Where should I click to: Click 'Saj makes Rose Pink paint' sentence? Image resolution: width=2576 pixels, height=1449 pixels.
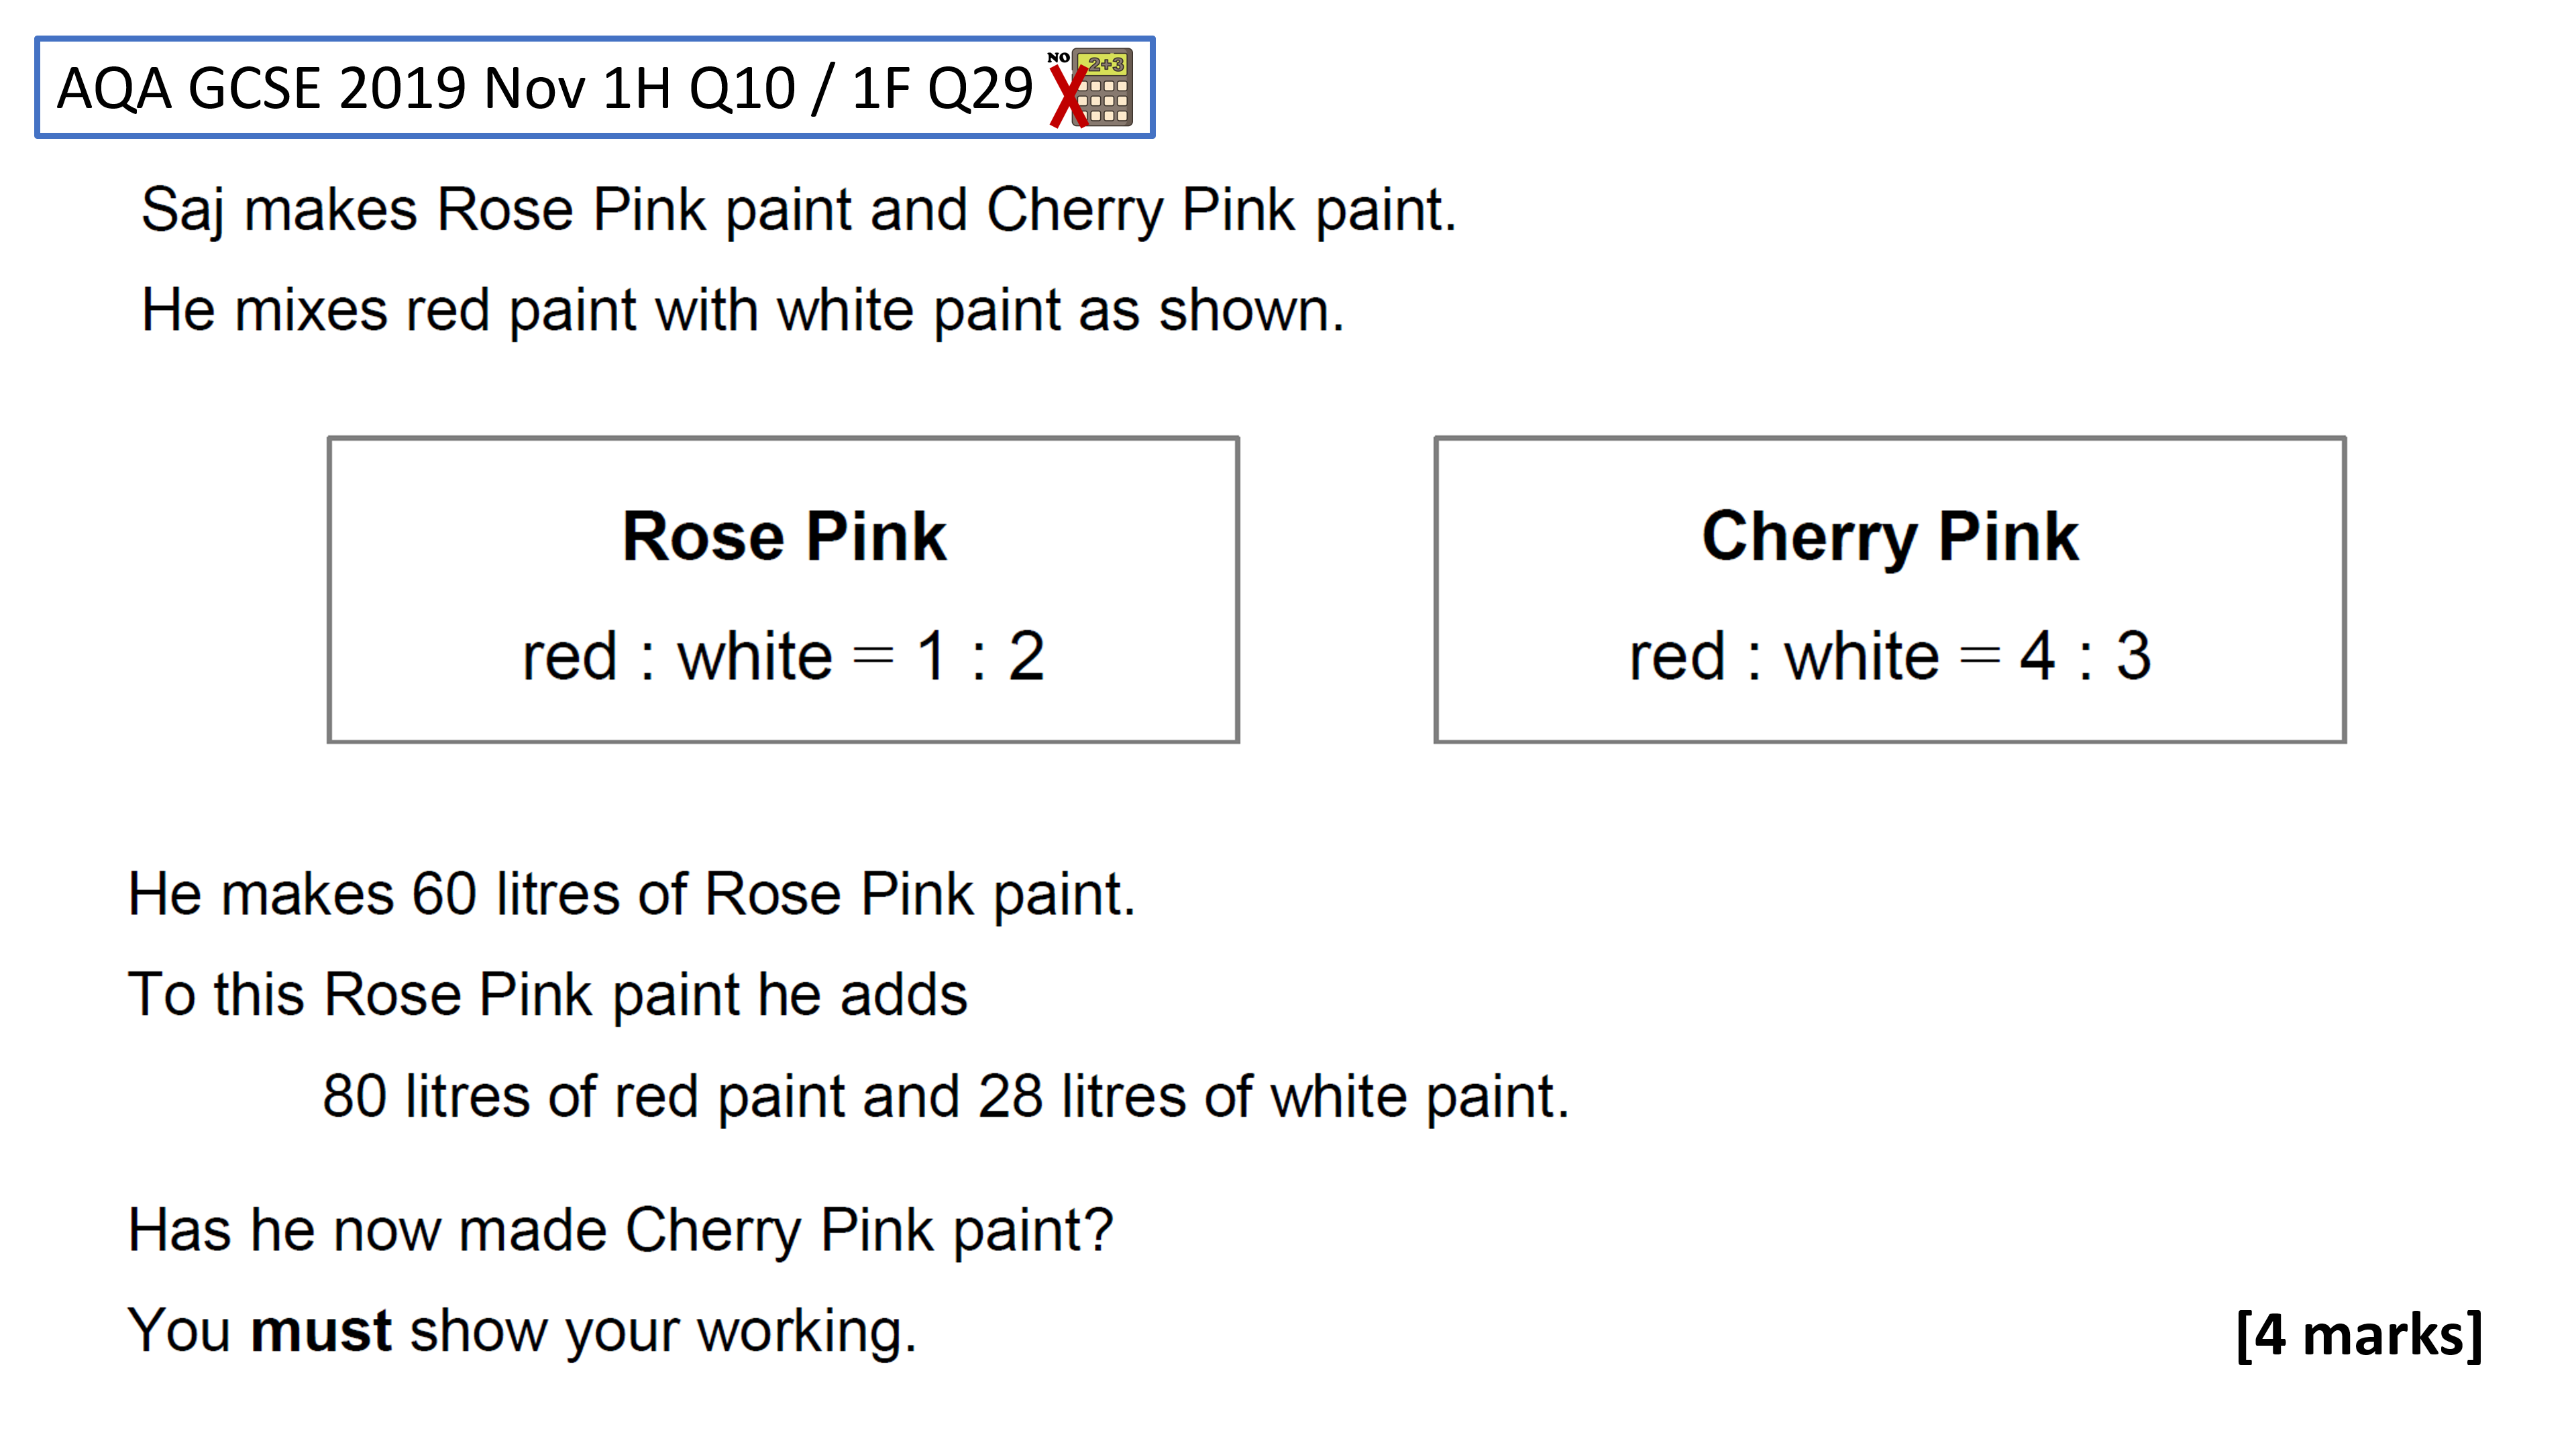[x=798, y=212]
